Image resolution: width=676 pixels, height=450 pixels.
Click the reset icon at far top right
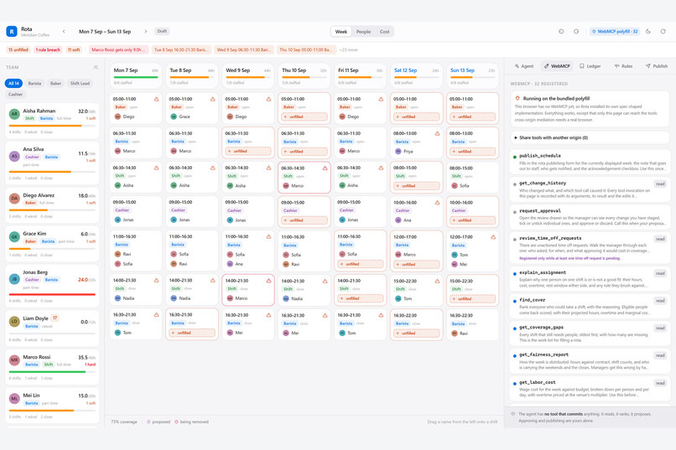pyautogui.click(x=663, y=32)
